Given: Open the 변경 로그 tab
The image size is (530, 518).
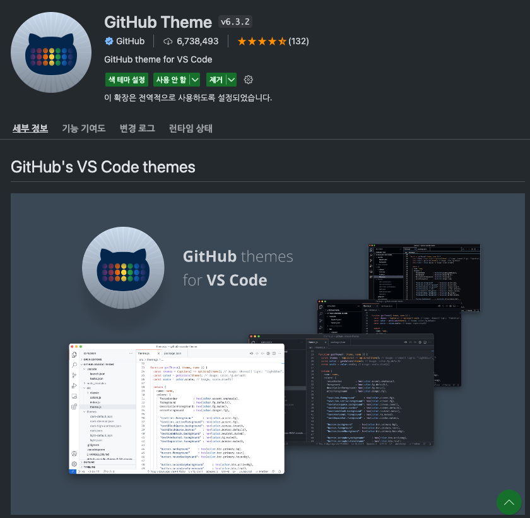Looking at the screenshot, I should click(138, 128).
